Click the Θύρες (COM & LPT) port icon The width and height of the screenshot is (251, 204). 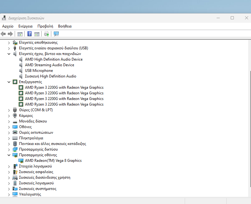click(x=15, y=110)
